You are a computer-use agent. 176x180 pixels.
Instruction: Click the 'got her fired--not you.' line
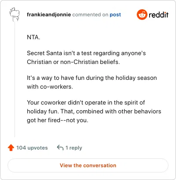pos(58,120)
